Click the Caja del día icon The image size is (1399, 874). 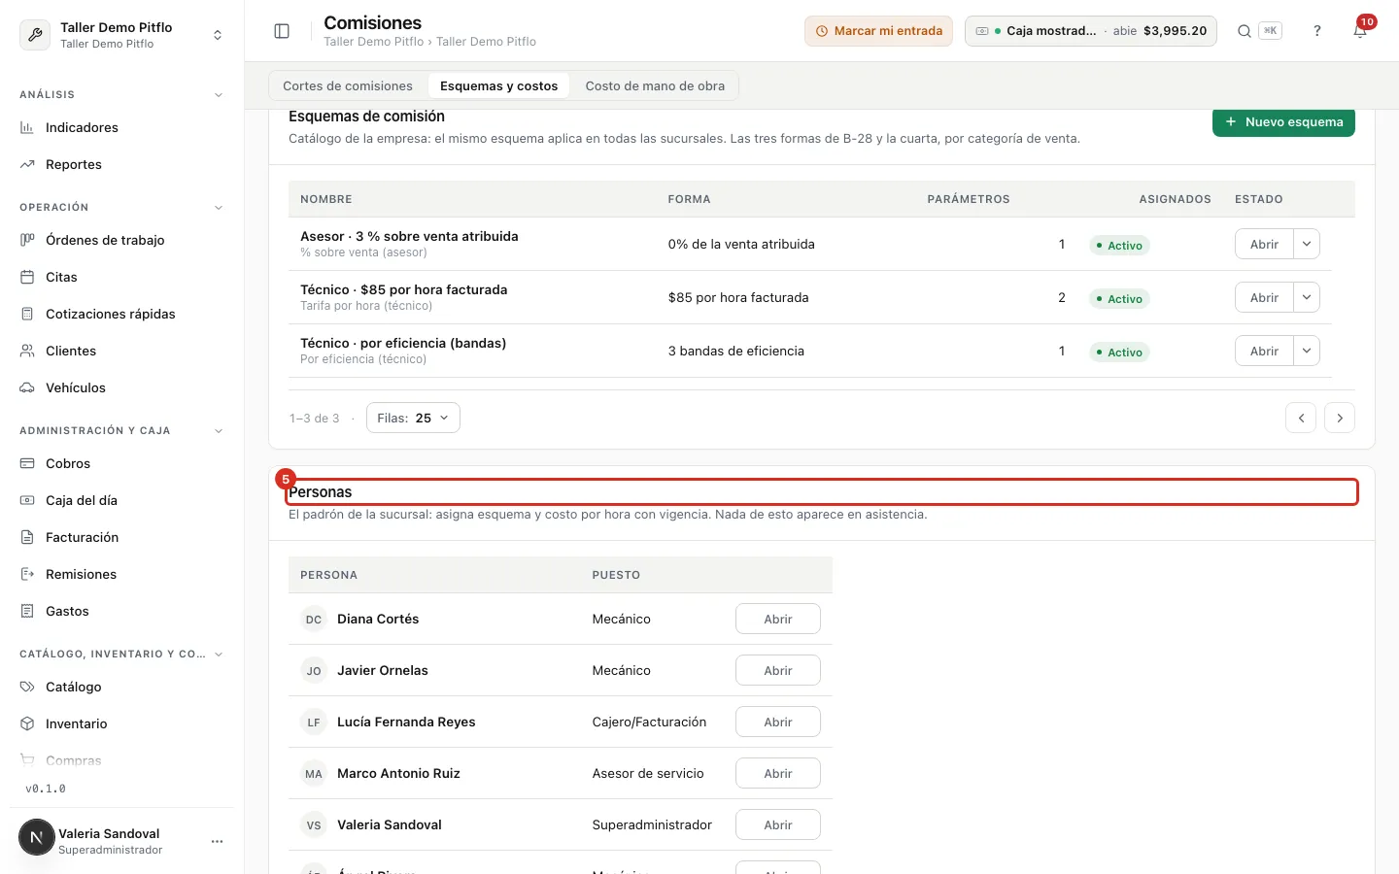27,500
